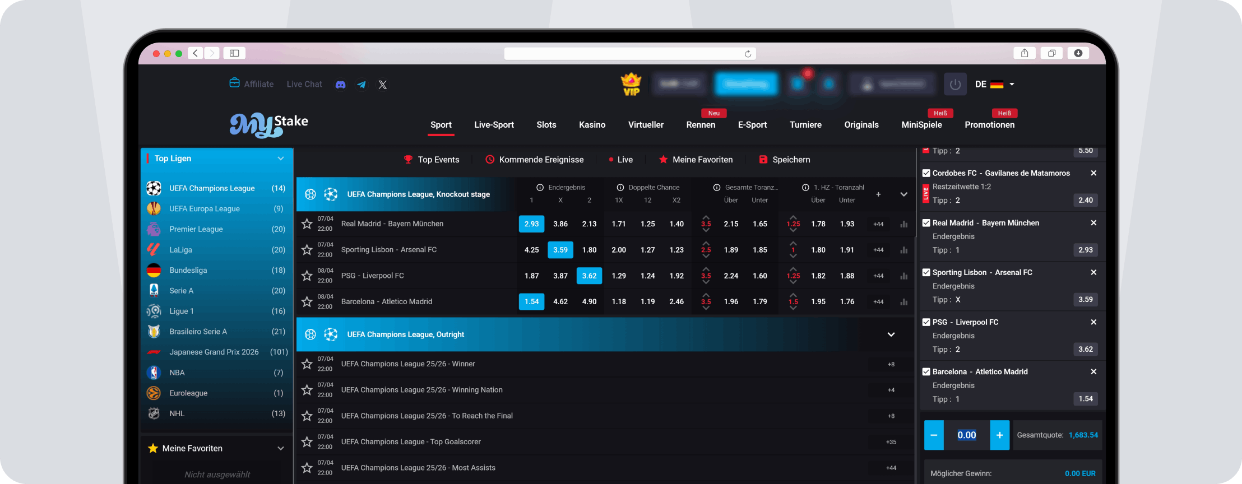
Task: Expand +44 markets for Real Madrid match
Action: pyautogui.click(x=878, y=224)
